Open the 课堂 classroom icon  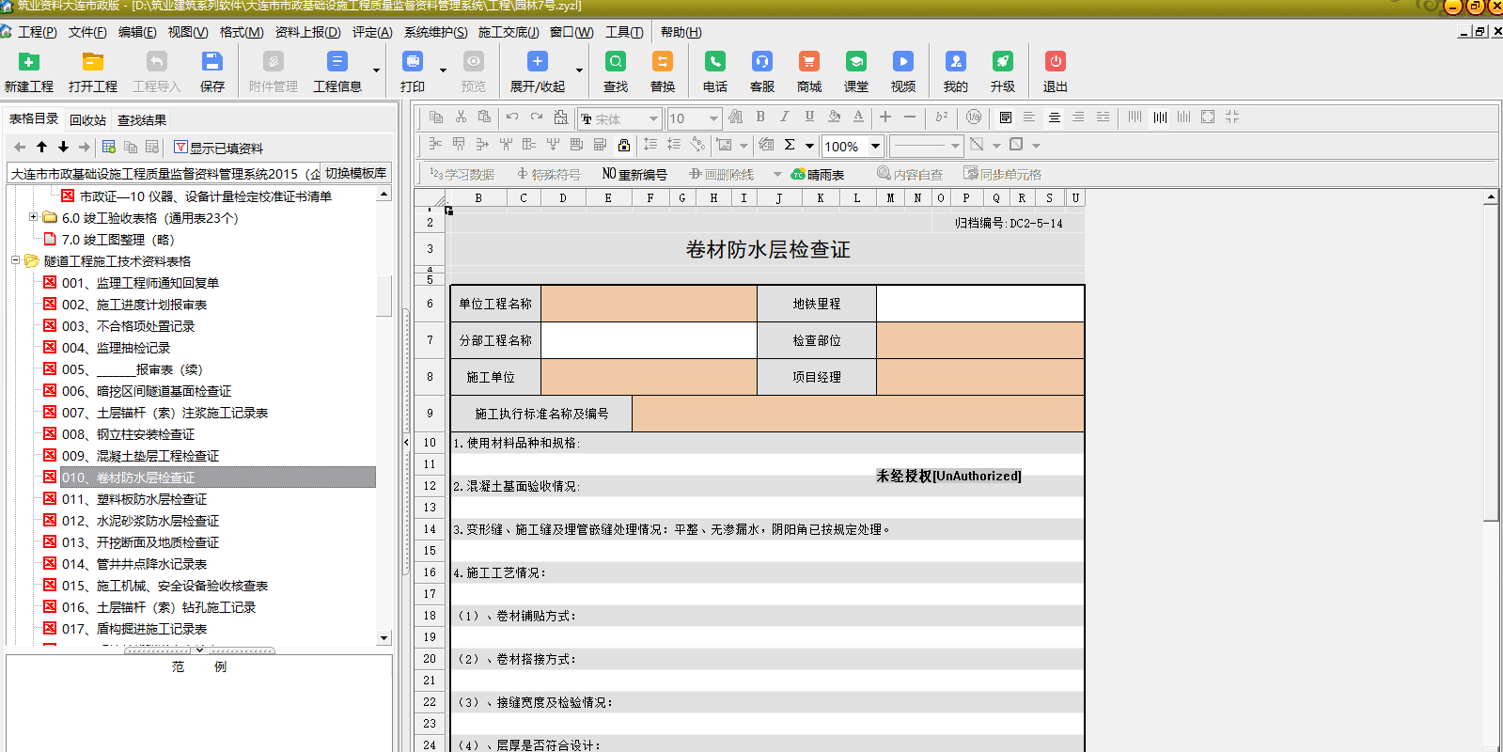coord(855,62)
